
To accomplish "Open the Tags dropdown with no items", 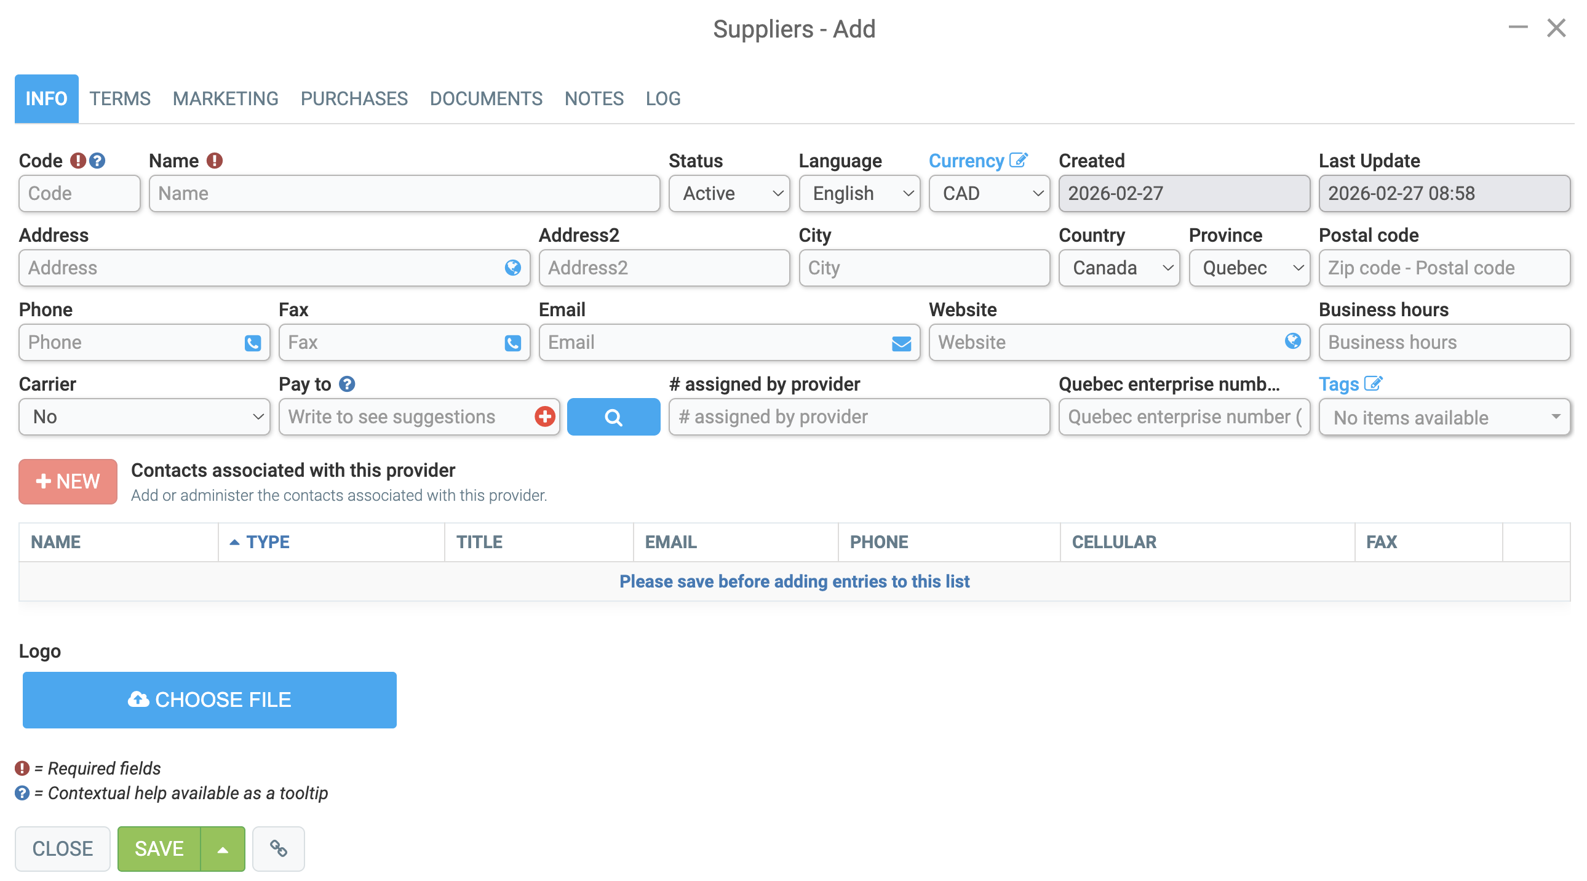I will (1444, 418).
